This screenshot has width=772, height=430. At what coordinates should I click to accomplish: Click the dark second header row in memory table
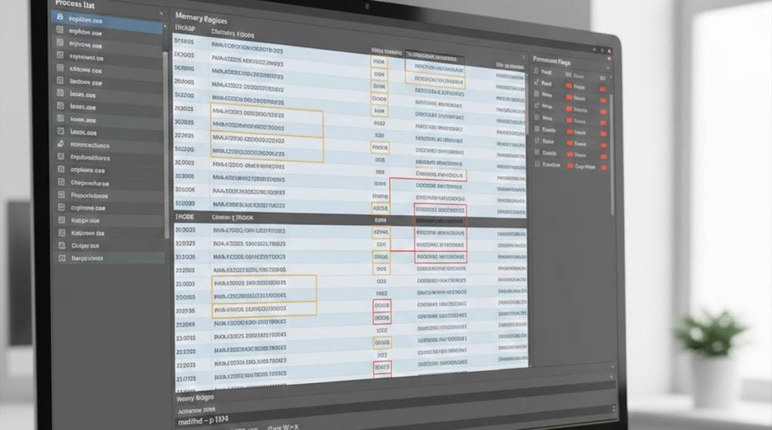[350, 219]
